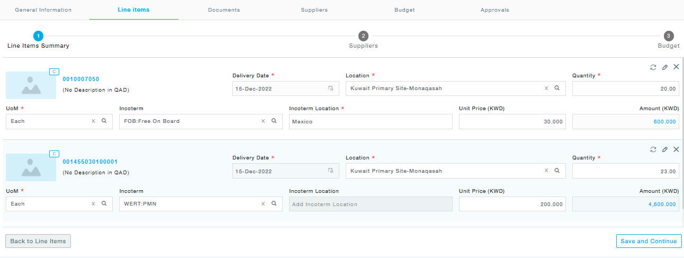Screen dimensions: 684x258
Task: Remove line item 001455030100001 with X icon
Action: pyautogui.click(x=676, y=149)
